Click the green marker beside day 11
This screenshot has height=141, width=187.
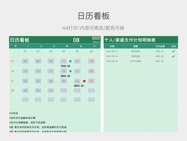click(70, 61)
